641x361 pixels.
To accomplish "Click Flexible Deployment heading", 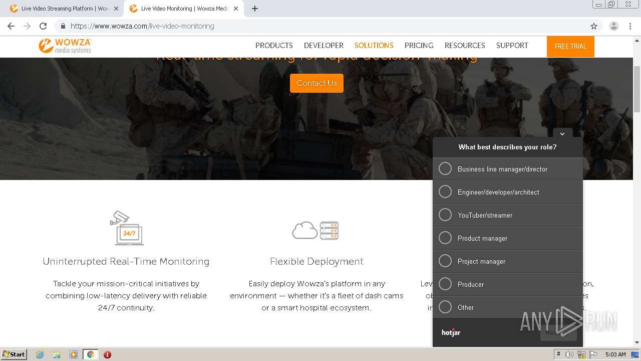I will click(x=316, y=261).
